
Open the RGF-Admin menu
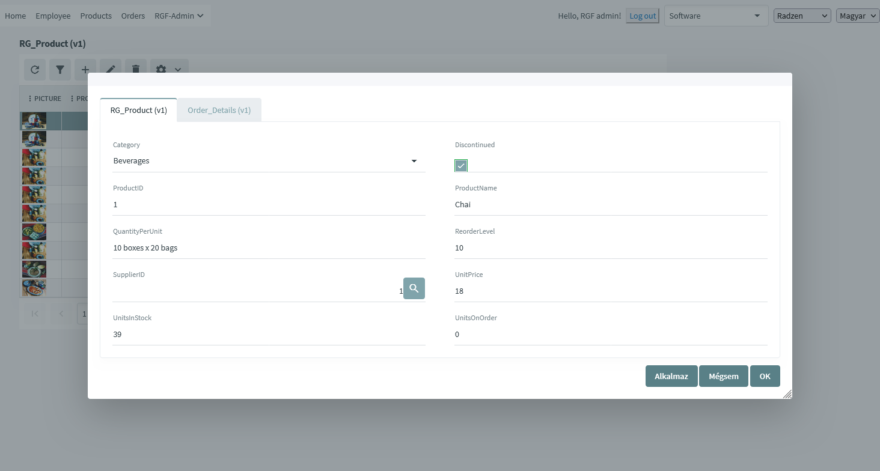point(179,16)
